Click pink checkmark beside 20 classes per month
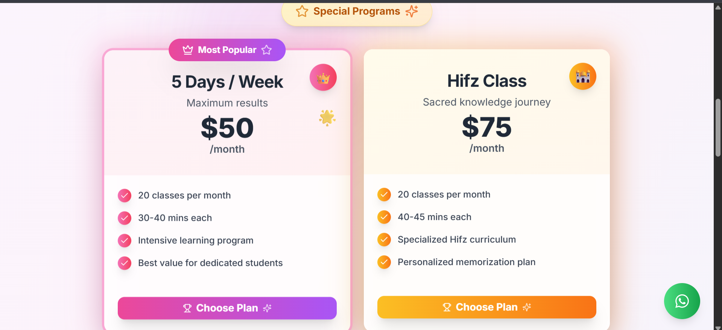 point(125,196)
